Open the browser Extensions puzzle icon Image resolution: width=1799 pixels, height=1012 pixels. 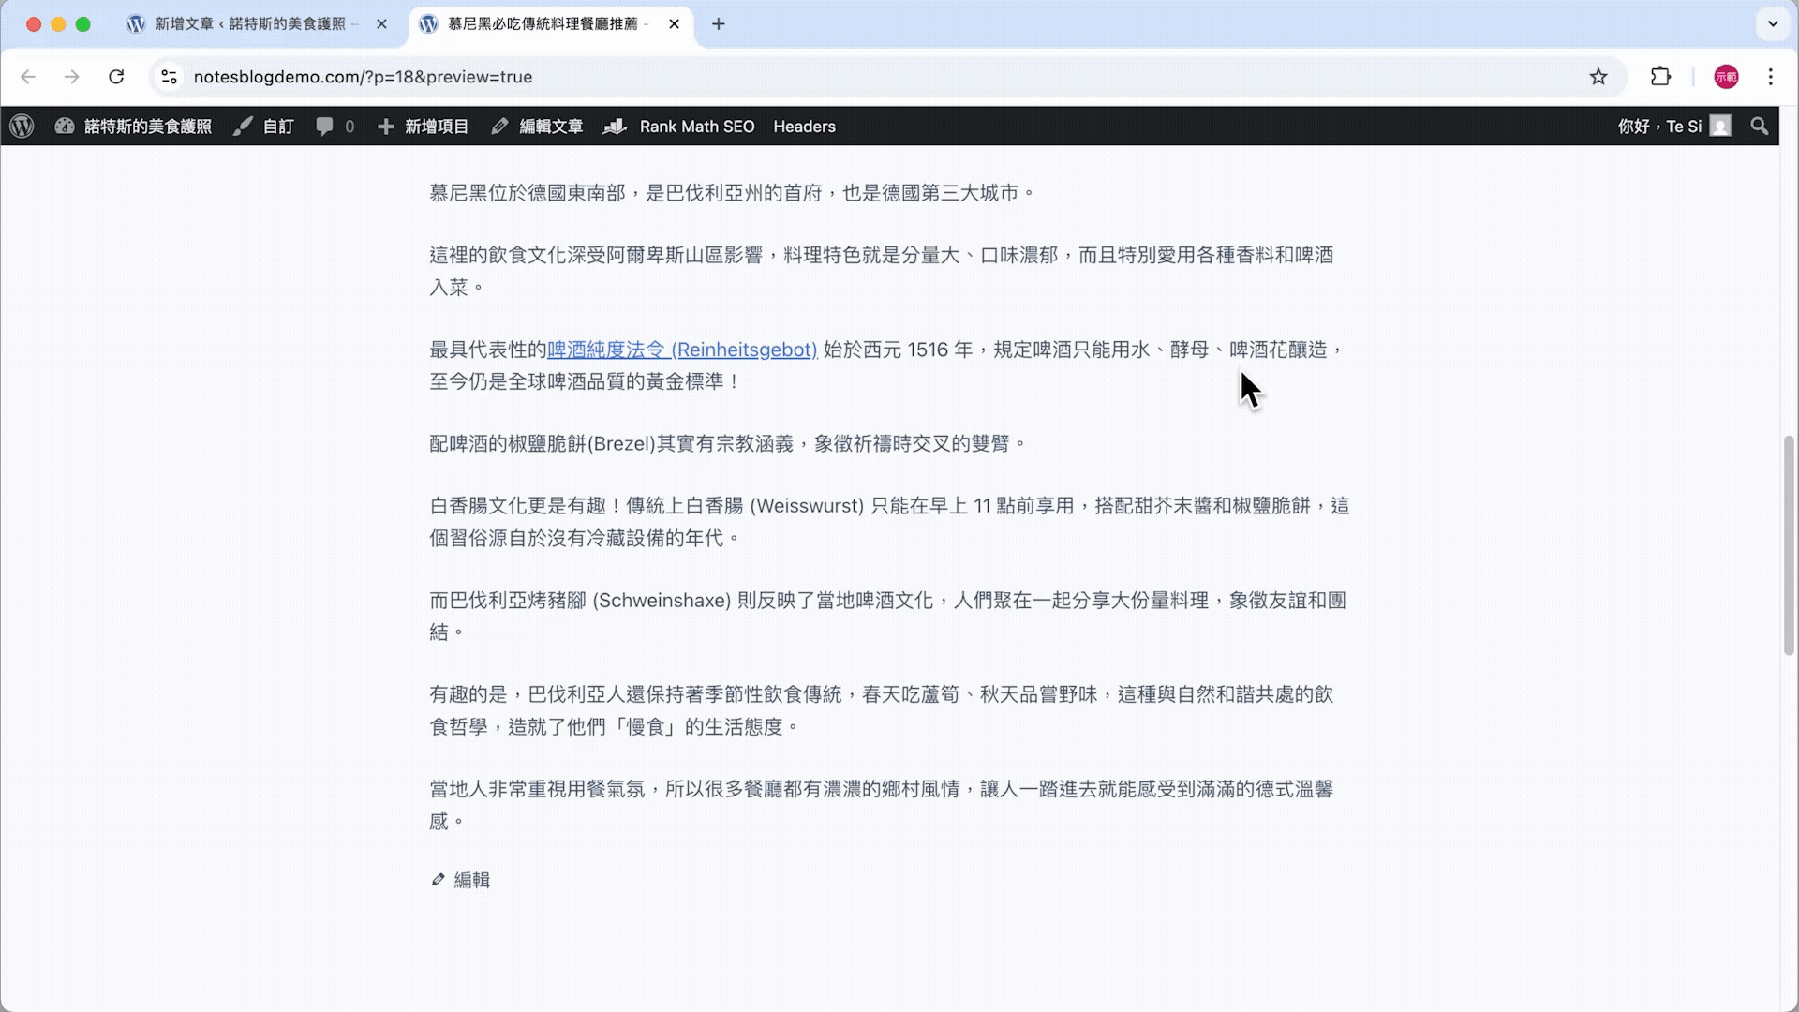point(1660,77)
